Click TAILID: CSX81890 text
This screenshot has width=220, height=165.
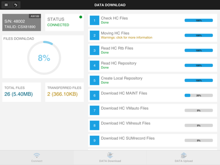pyautogui.click(x=20, y=27)
